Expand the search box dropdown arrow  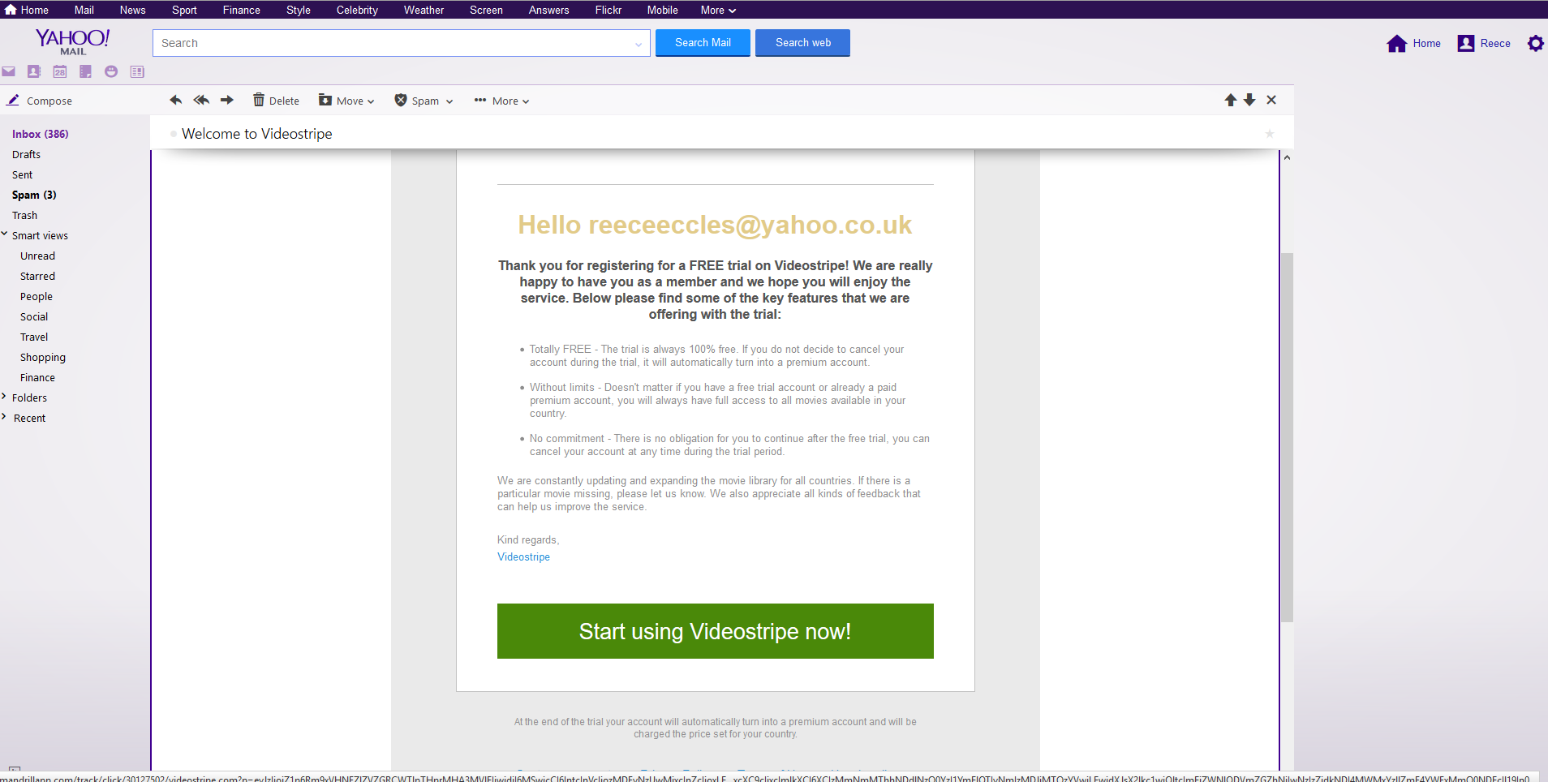coord(639,44)
